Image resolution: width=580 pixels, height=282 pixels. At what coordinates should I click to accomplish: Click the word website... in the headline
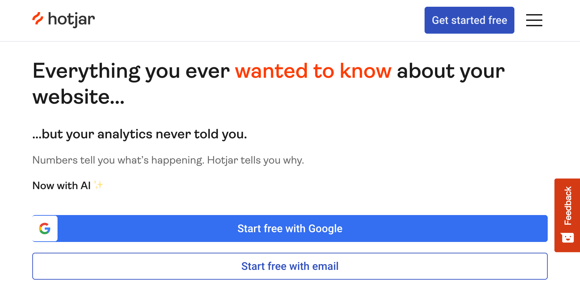click(78, 97)
